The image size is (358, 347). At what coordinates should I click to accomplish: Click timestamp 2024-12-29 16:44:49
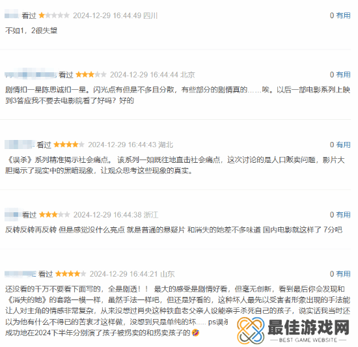[x=107, y=16]
